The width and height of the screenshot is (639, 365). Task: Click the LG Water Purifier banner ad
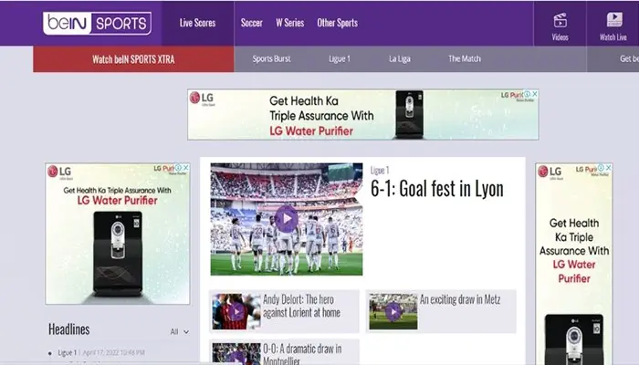[363, 114]
